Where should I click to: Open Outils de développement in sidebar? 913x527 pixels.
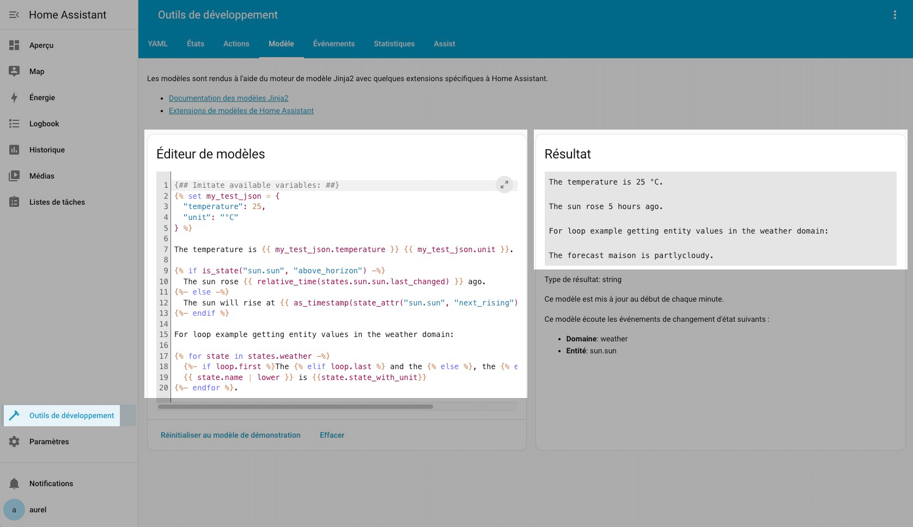pos(69,415)
